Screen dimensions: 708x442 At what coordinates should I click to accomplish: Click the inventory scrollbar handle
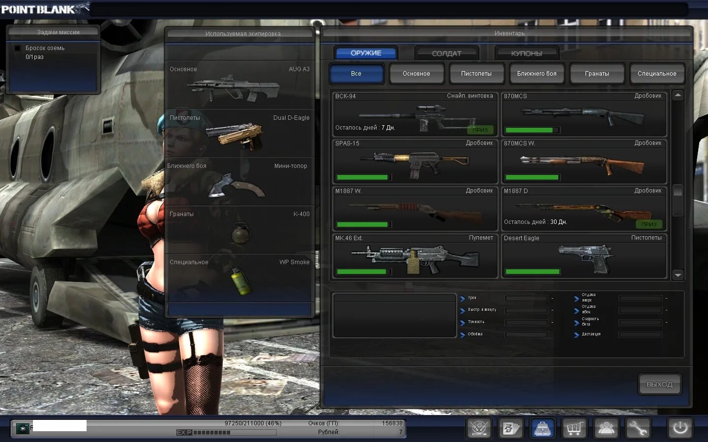678,200
